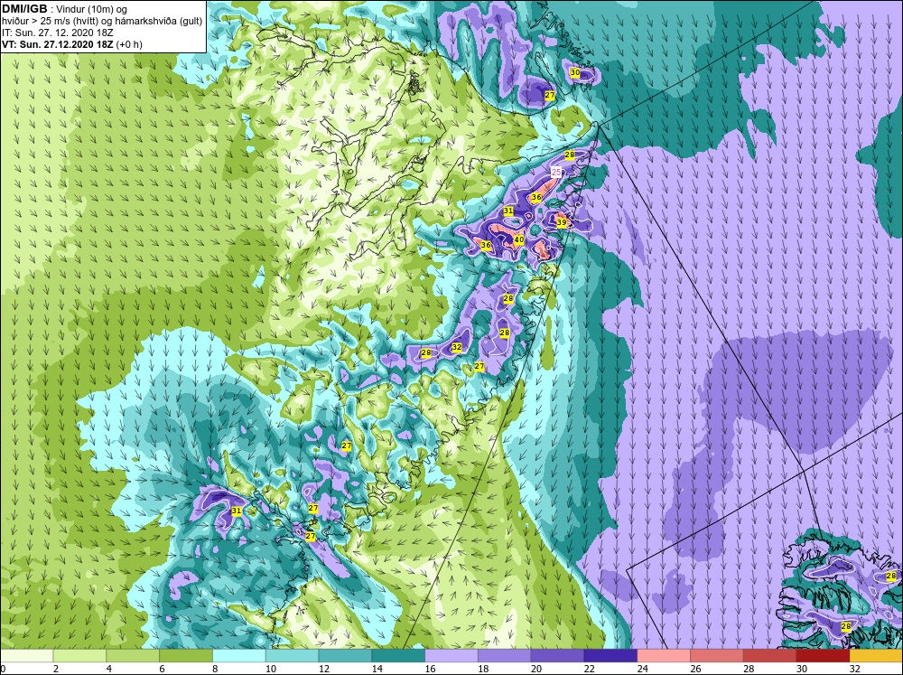Select the yellow 32 gust label
Image resolution: width=903 pixels, height=675 pixels.
(457, 347)
